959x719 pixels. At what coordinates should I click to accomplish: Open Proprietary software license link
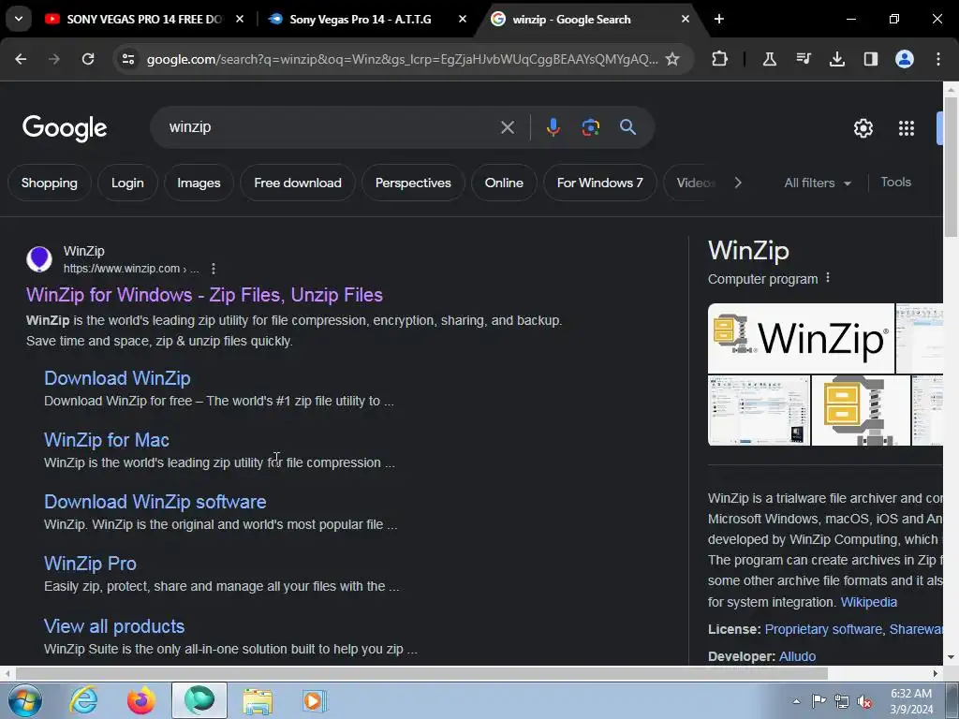pyautogui.click(x=823, y=629)
